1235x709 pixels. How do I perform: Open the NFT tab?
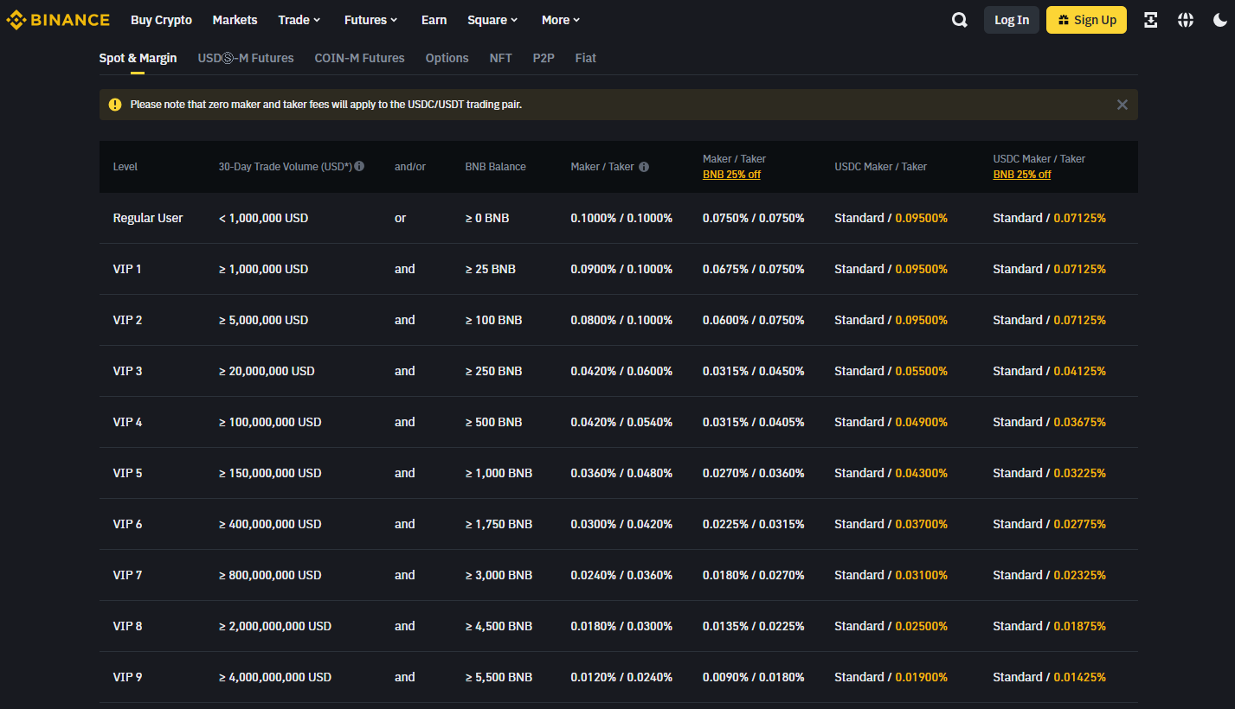click(500, 58)
